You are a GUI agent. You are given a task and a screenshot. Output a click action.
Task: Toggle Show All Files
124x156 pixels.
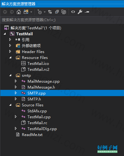(x=64, y=12)
